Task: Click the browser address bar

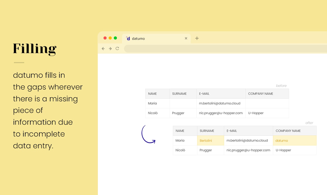Action: [x=226, y=48]
